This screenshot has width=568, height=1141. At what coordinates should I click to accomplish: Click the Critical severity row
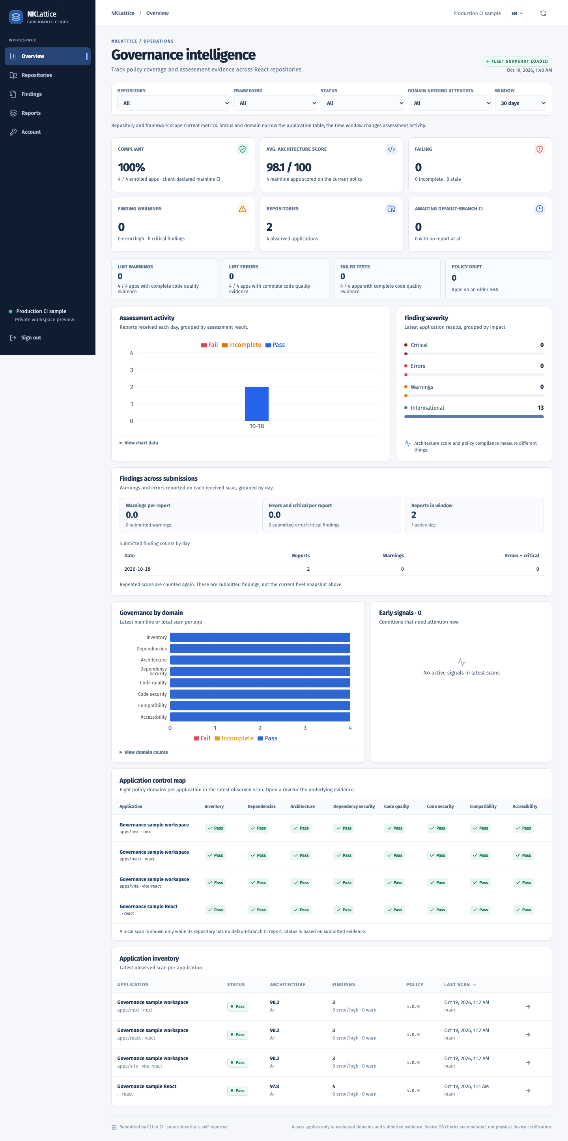pyautogui.click(x=474, y=349)
